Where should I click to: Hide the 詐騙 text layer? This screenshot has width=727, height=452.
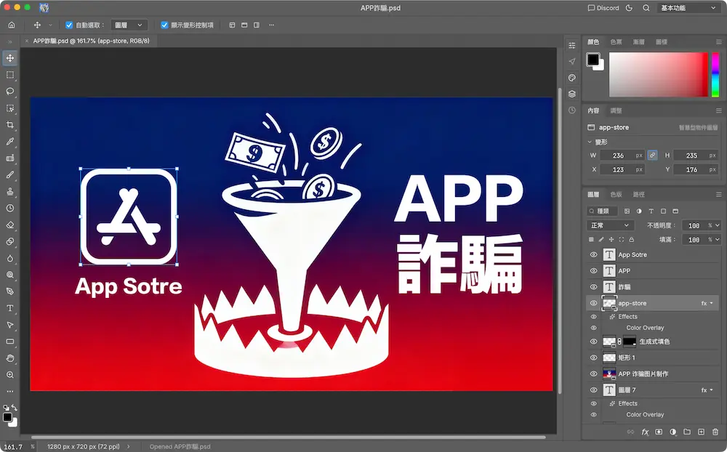tap(593, 287)
